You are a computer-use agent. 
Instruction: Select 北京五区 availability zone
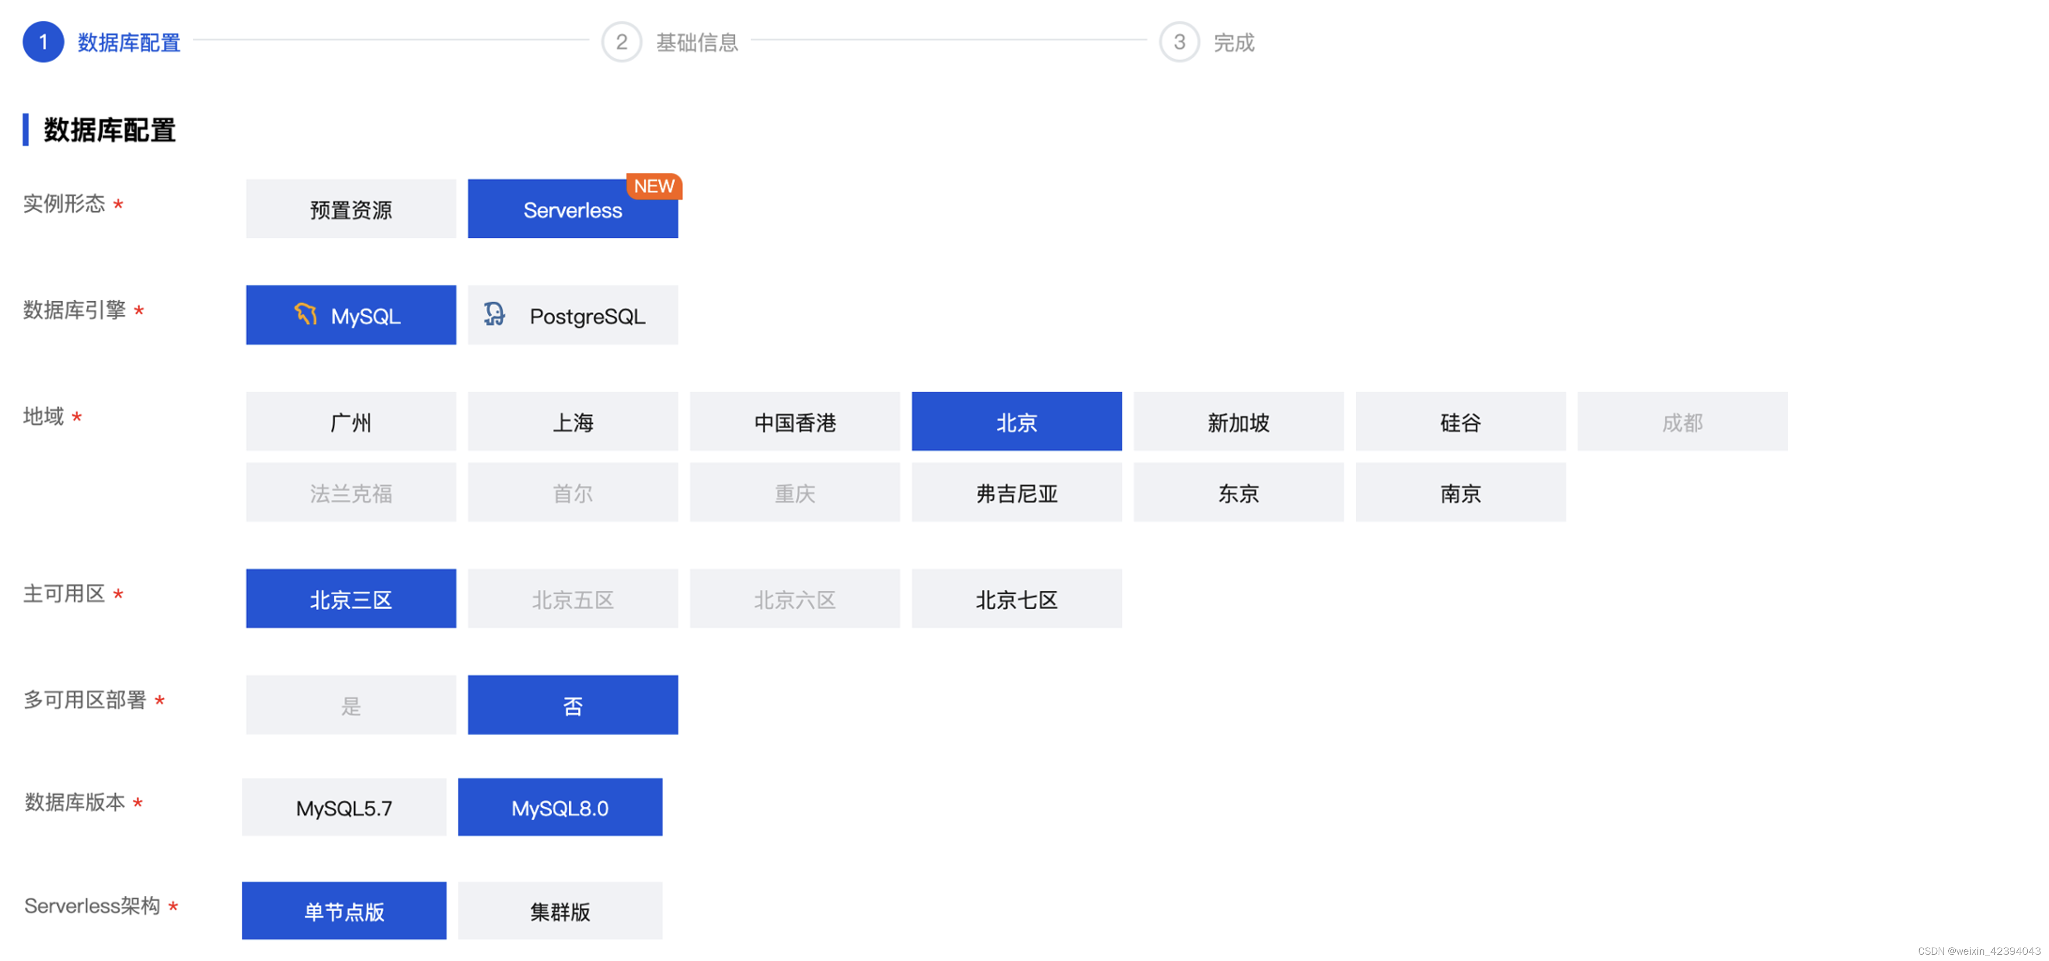(x=573, y=599)
